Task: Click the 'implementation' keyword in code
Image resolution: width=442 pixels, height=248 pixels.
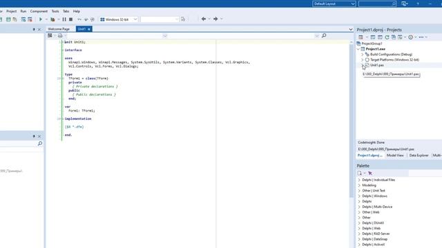Action: [78, 118]
